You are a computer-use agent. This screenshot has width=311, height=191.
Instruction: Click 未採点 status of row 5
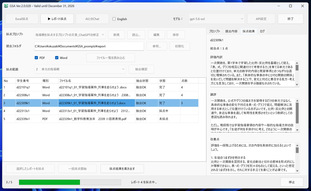pyautogui.click(x=164, y=119)
